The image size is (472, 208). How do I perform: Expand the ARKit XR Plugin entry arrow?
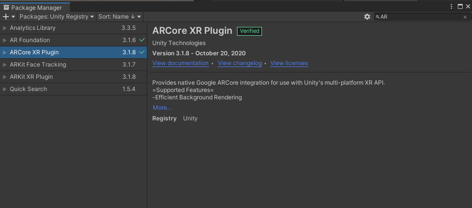point(4,77)
